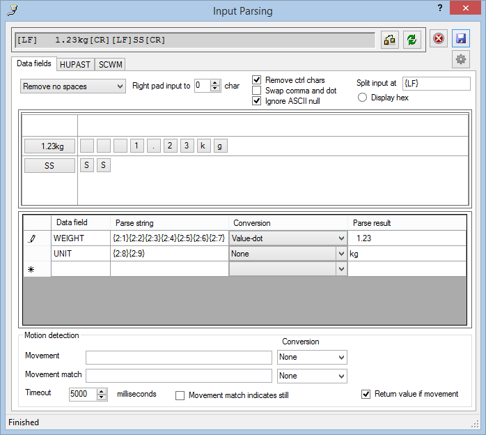The image size is (486, 435).
Task: Click the Parse string column header
Action: 169,223
